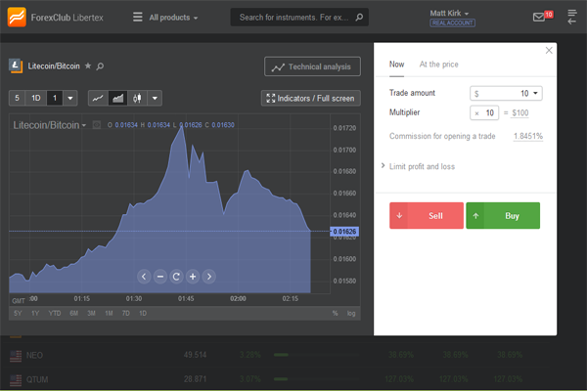The image size is (587, 391).
Task: Select the 7D time range
Action: pos(126,313)
